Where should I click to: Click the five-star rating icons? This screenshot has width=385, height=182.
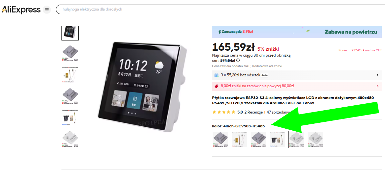224,112
